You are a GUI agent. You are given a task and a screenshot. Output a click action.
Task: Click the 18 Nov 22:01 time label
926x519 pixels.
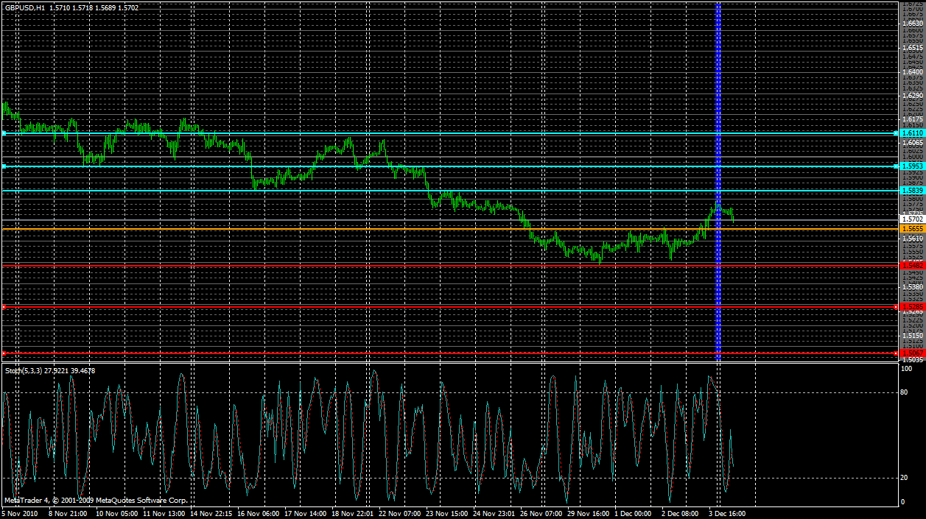pyautogui.click(x=352, y=512)
